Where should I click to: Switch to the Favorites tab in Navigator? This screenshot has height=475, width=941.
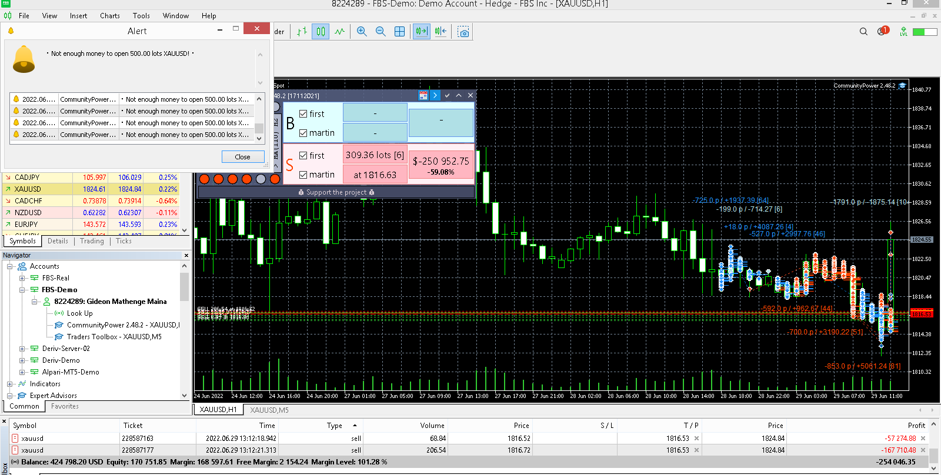(x=65, y=406)
